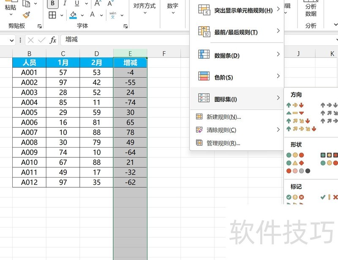Select the Italic formatting icon

pos(65,3)
